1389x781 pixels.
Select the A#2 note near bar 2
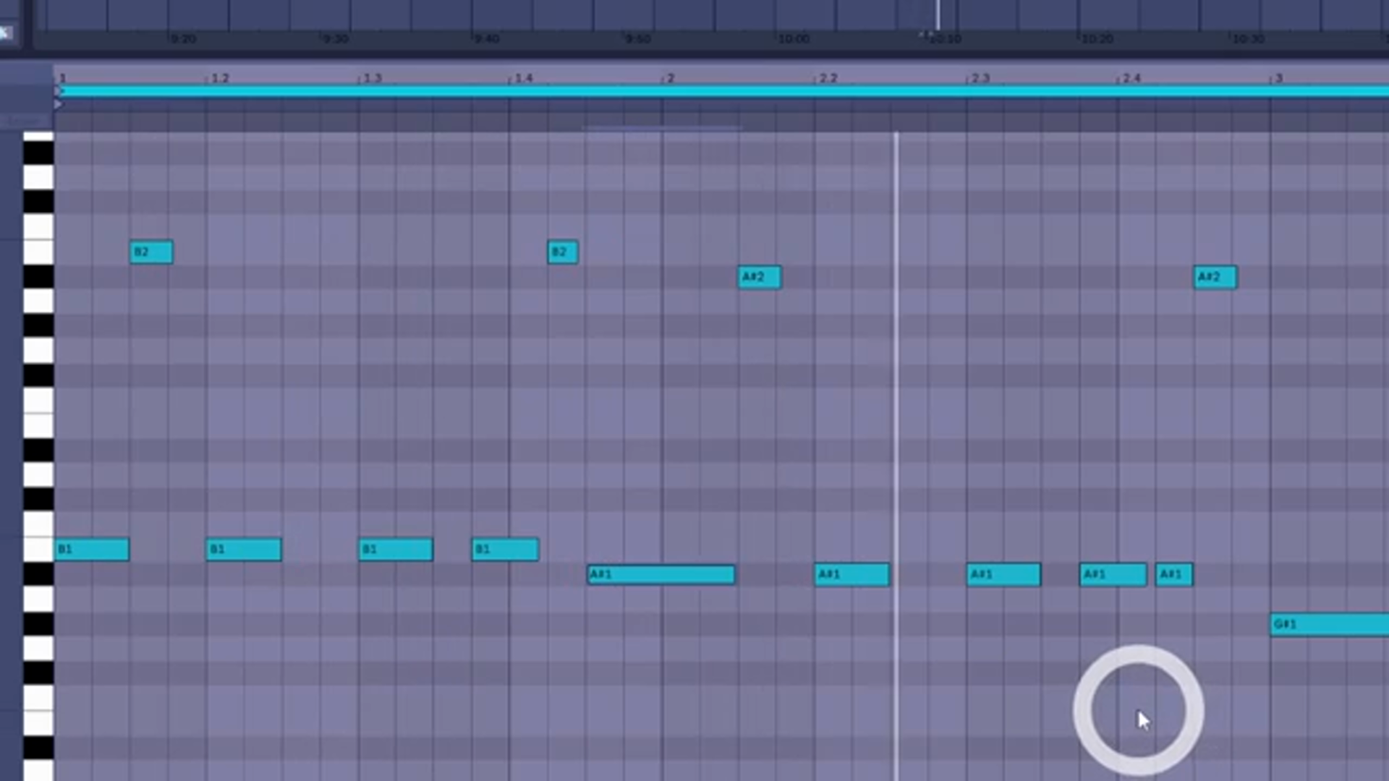click(759, 277)
